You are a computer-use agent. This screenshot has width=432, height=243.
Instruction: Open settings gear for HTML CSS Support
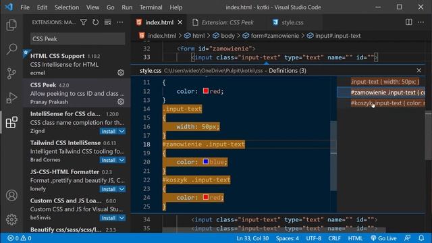point(121,73)
